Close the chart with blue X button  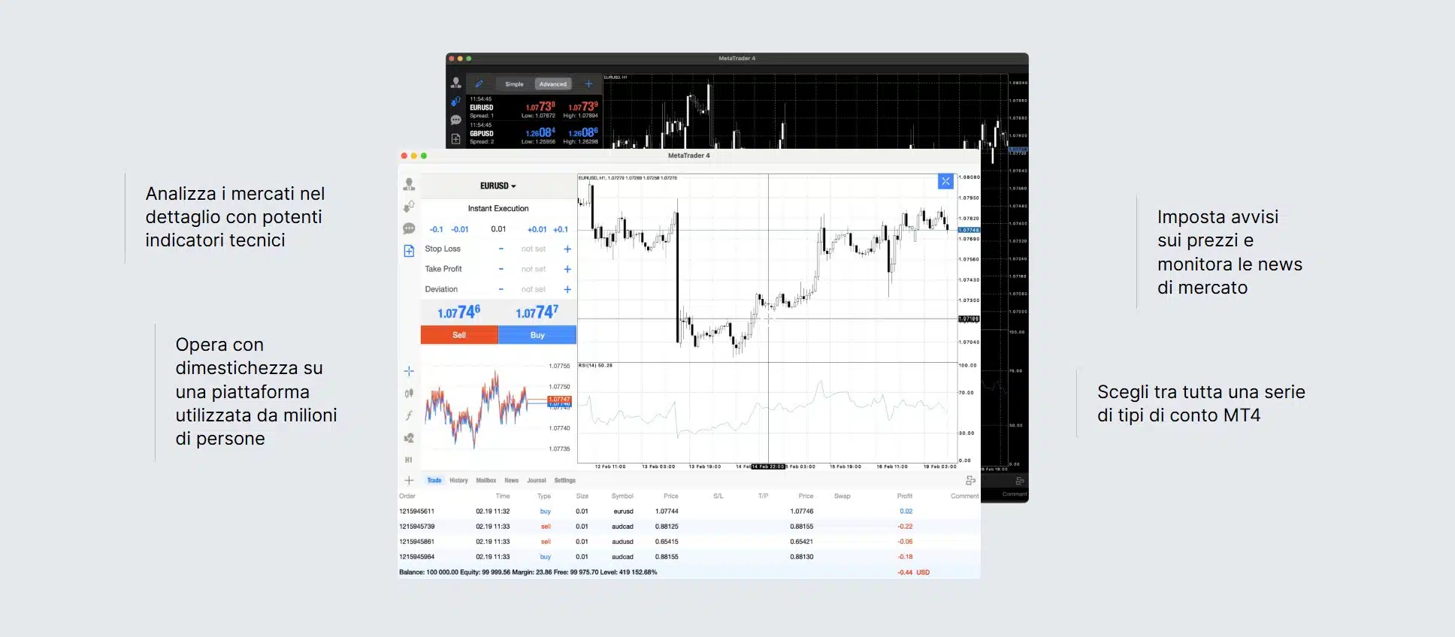[945, 181]
